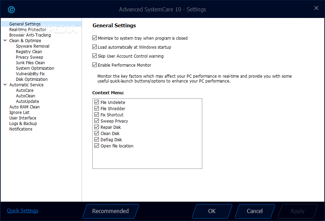Toggle the Open file location checkbox

[96, 146]
